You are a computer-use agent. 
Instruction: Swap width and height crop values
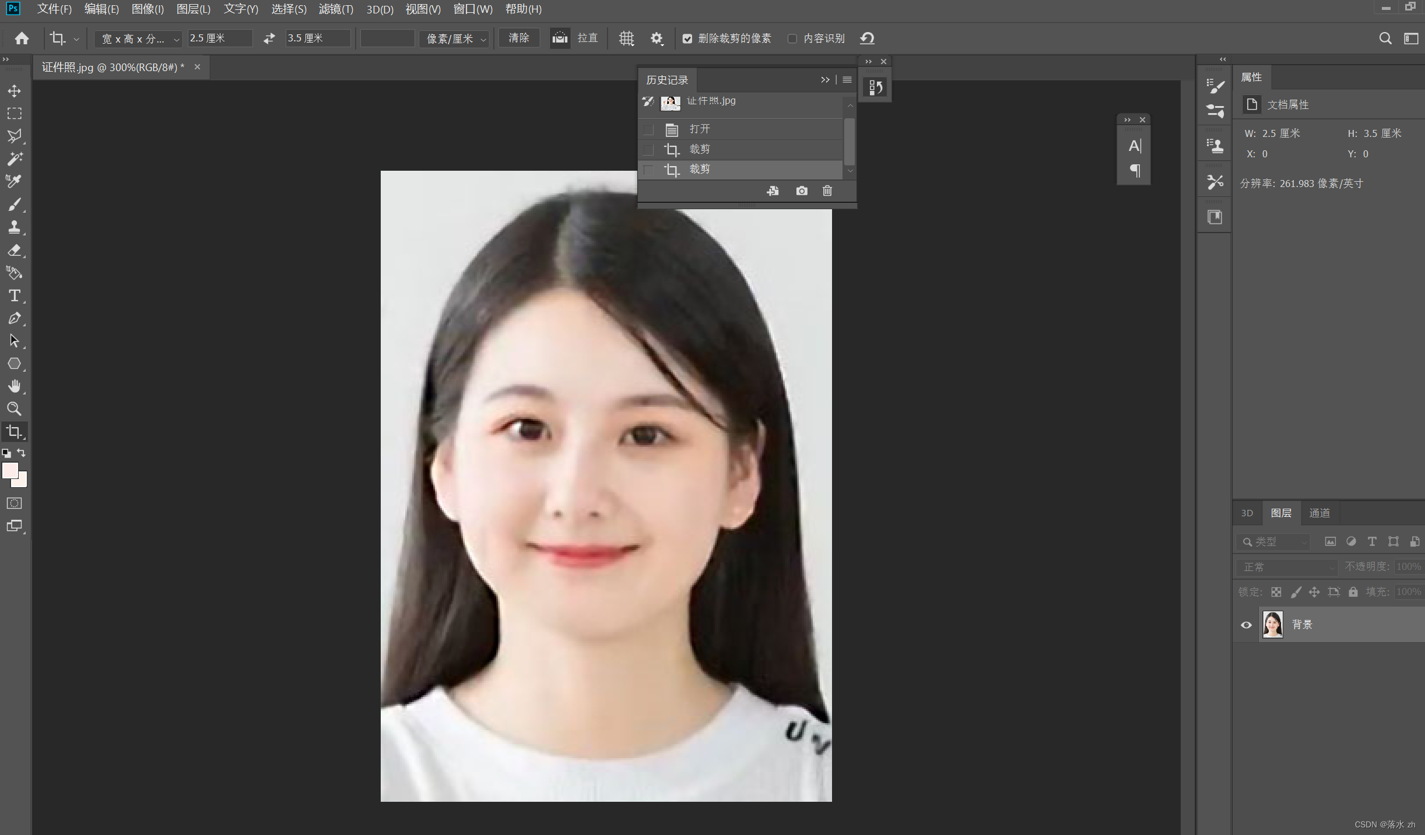pyautogui.click(x=269, y=38)
